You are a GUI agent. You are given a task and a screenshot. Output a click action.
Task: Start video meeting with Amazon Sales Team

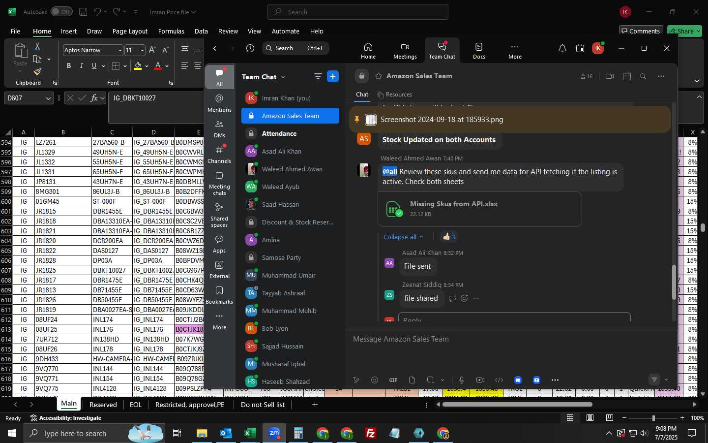click(610, 76)
